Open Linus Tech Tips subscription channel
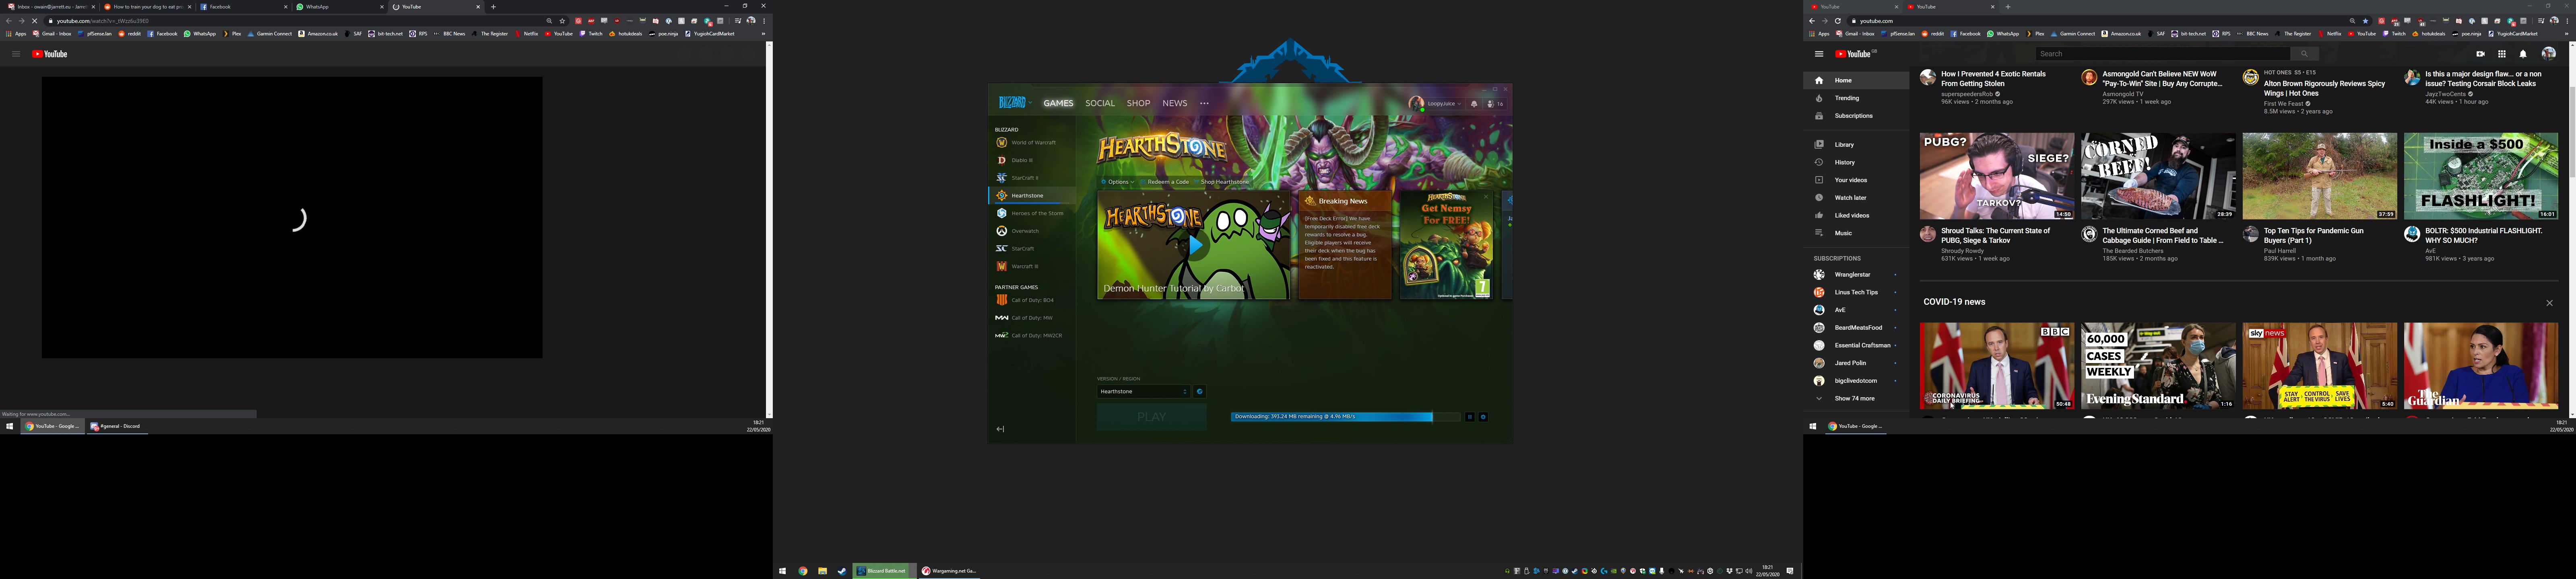Image resolution: width=2576 pixels, height=579 pixels. [x=1856, y=292]
